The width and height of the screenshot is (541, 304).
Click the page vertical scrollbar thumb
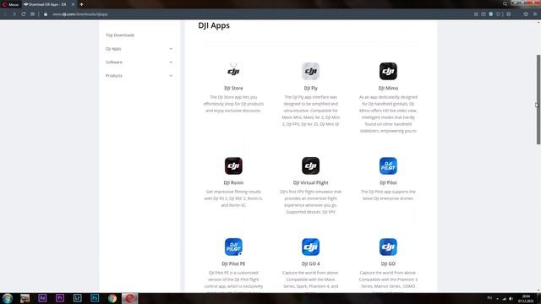coord(538,100)
